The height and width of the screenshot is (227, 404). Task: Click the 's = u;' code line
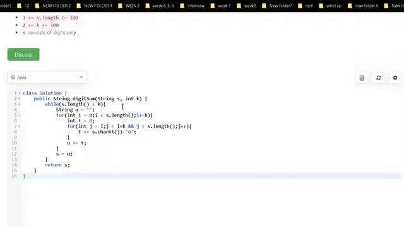64,154
